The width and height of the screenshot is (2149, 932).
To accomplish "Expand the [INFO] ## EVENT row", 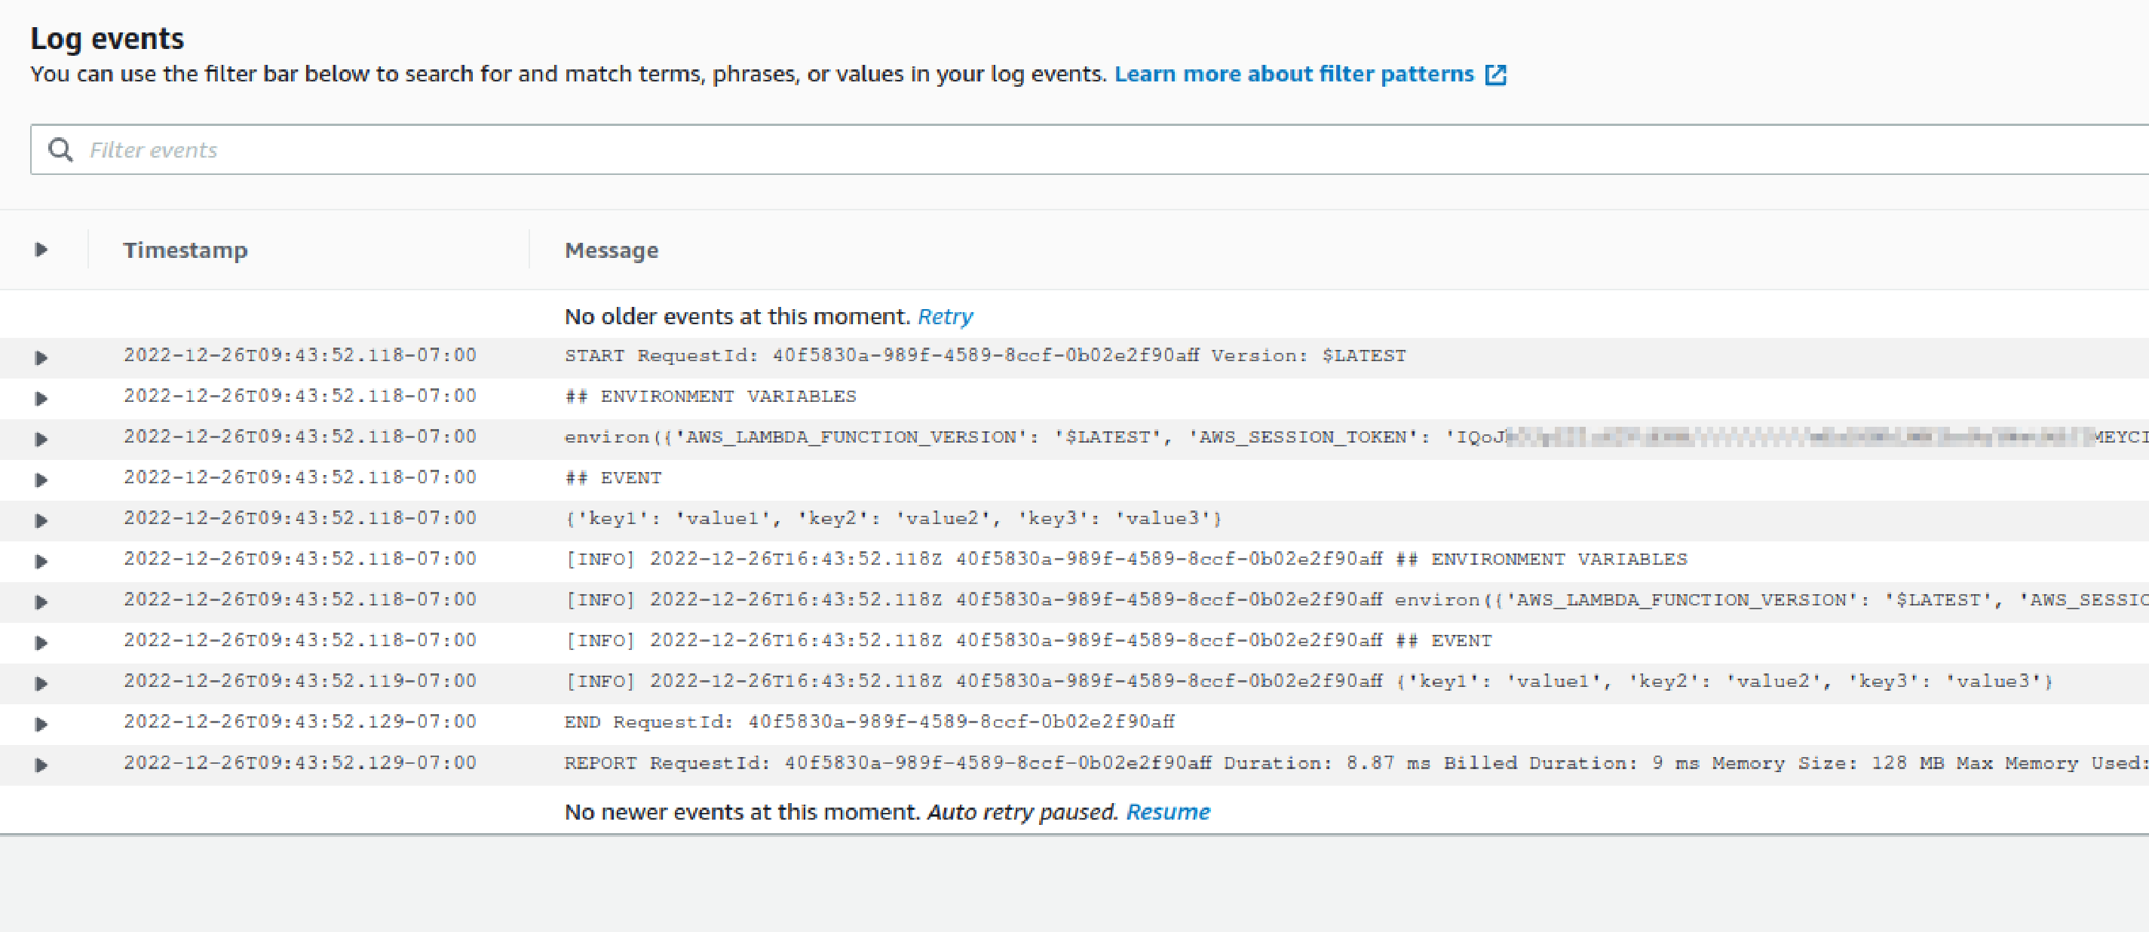I will click(x=41, y=642).
